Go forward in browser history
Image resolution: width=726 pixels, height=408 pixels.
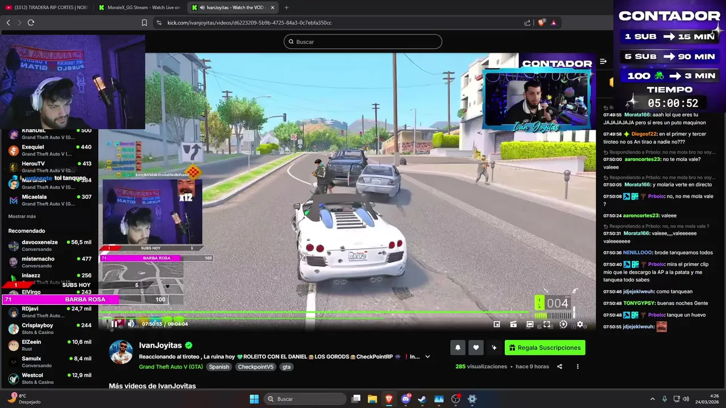[x=19, y=23]
